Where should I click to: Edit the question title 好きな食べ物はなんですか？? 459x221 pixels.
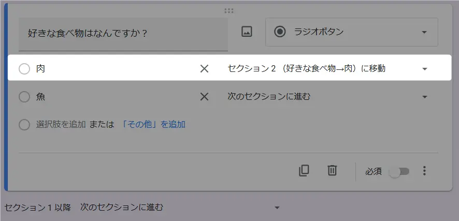pos(123,34)
